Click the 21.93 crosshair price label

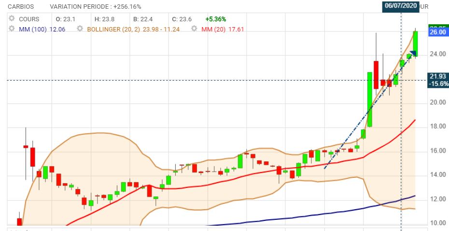[x=438, y=76]
